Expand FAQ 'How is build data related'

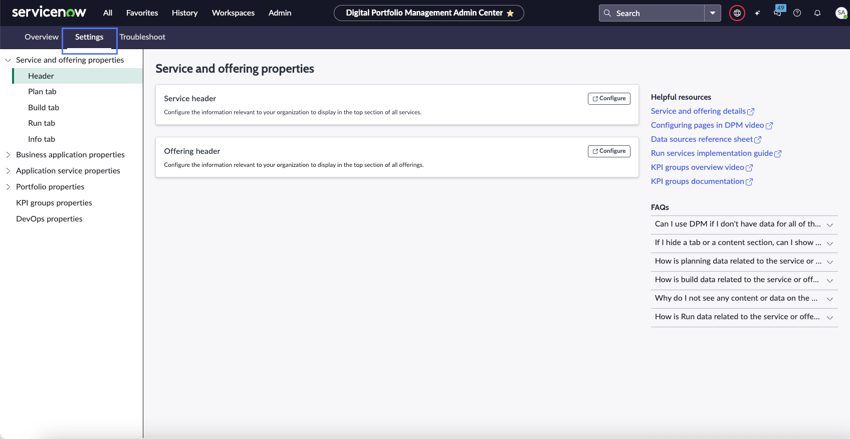(x=744, y=280)
